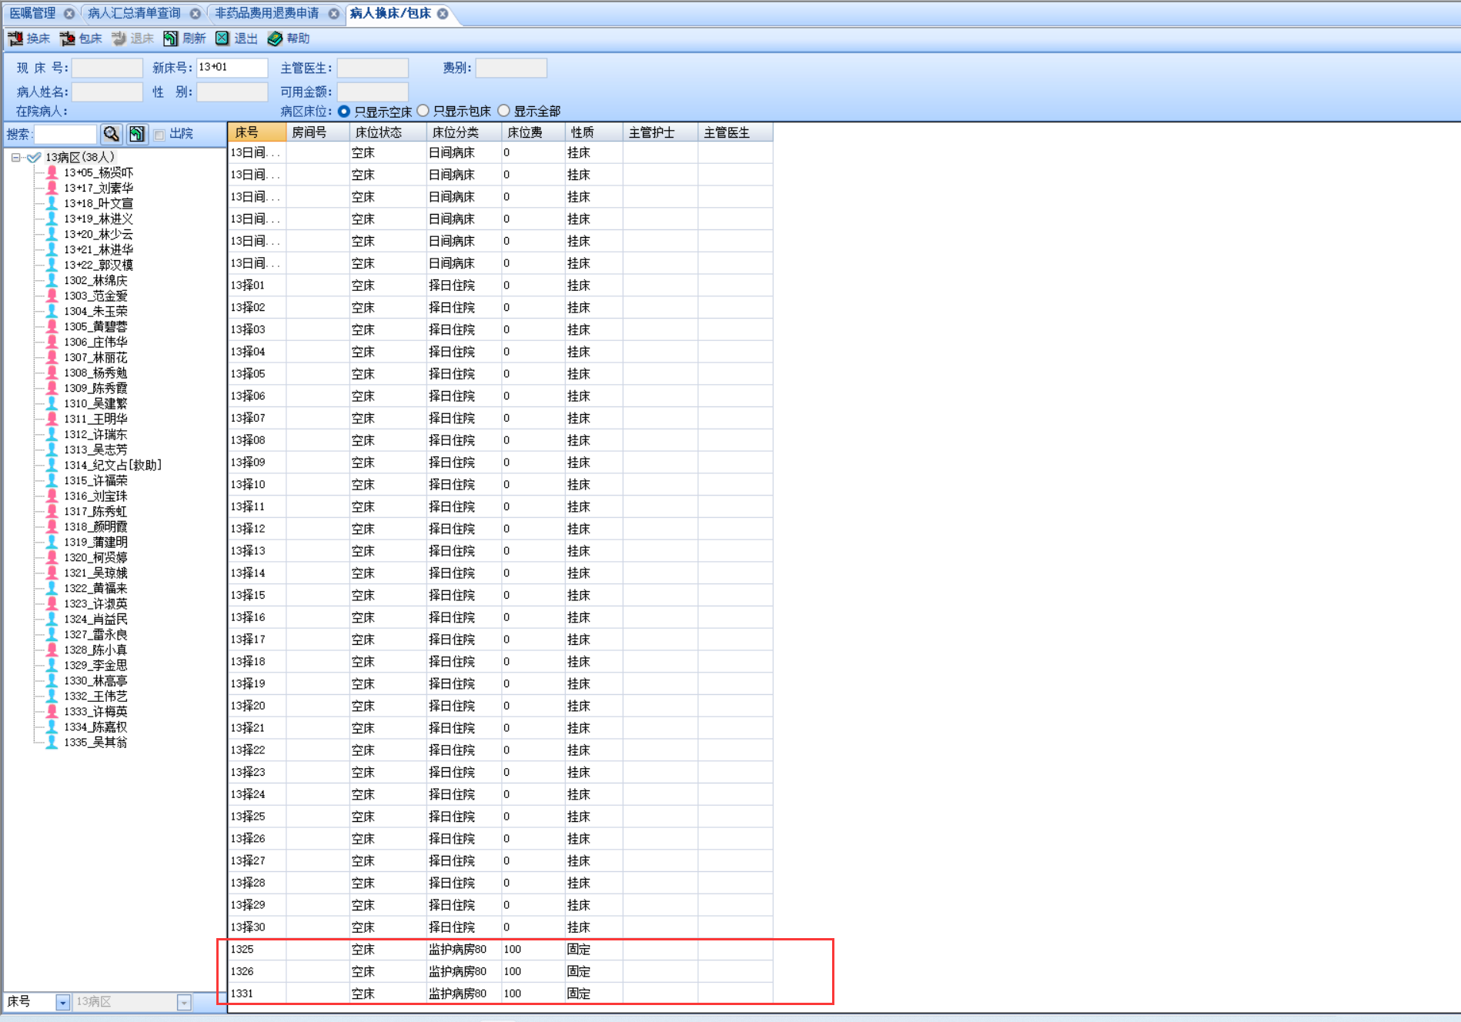Image resolution: width=1461 pixels, height=1022 pixels.
Task: Click the 床位分类 column header
Action: click(x=464, y=132)
